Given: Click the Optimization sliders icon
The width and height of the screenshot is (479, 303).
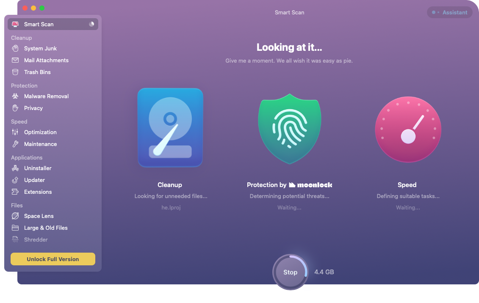Looking at the screenshot, I should (15, 132).
